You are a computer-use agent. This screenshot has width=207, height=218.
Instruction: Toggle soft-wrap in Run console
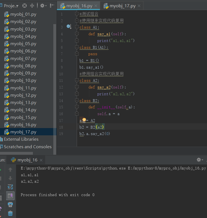point(10,187)
